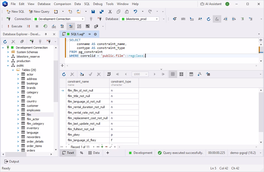The image size is (264, 172).
Task: Open the Database menu
Action: coord(44,4)
